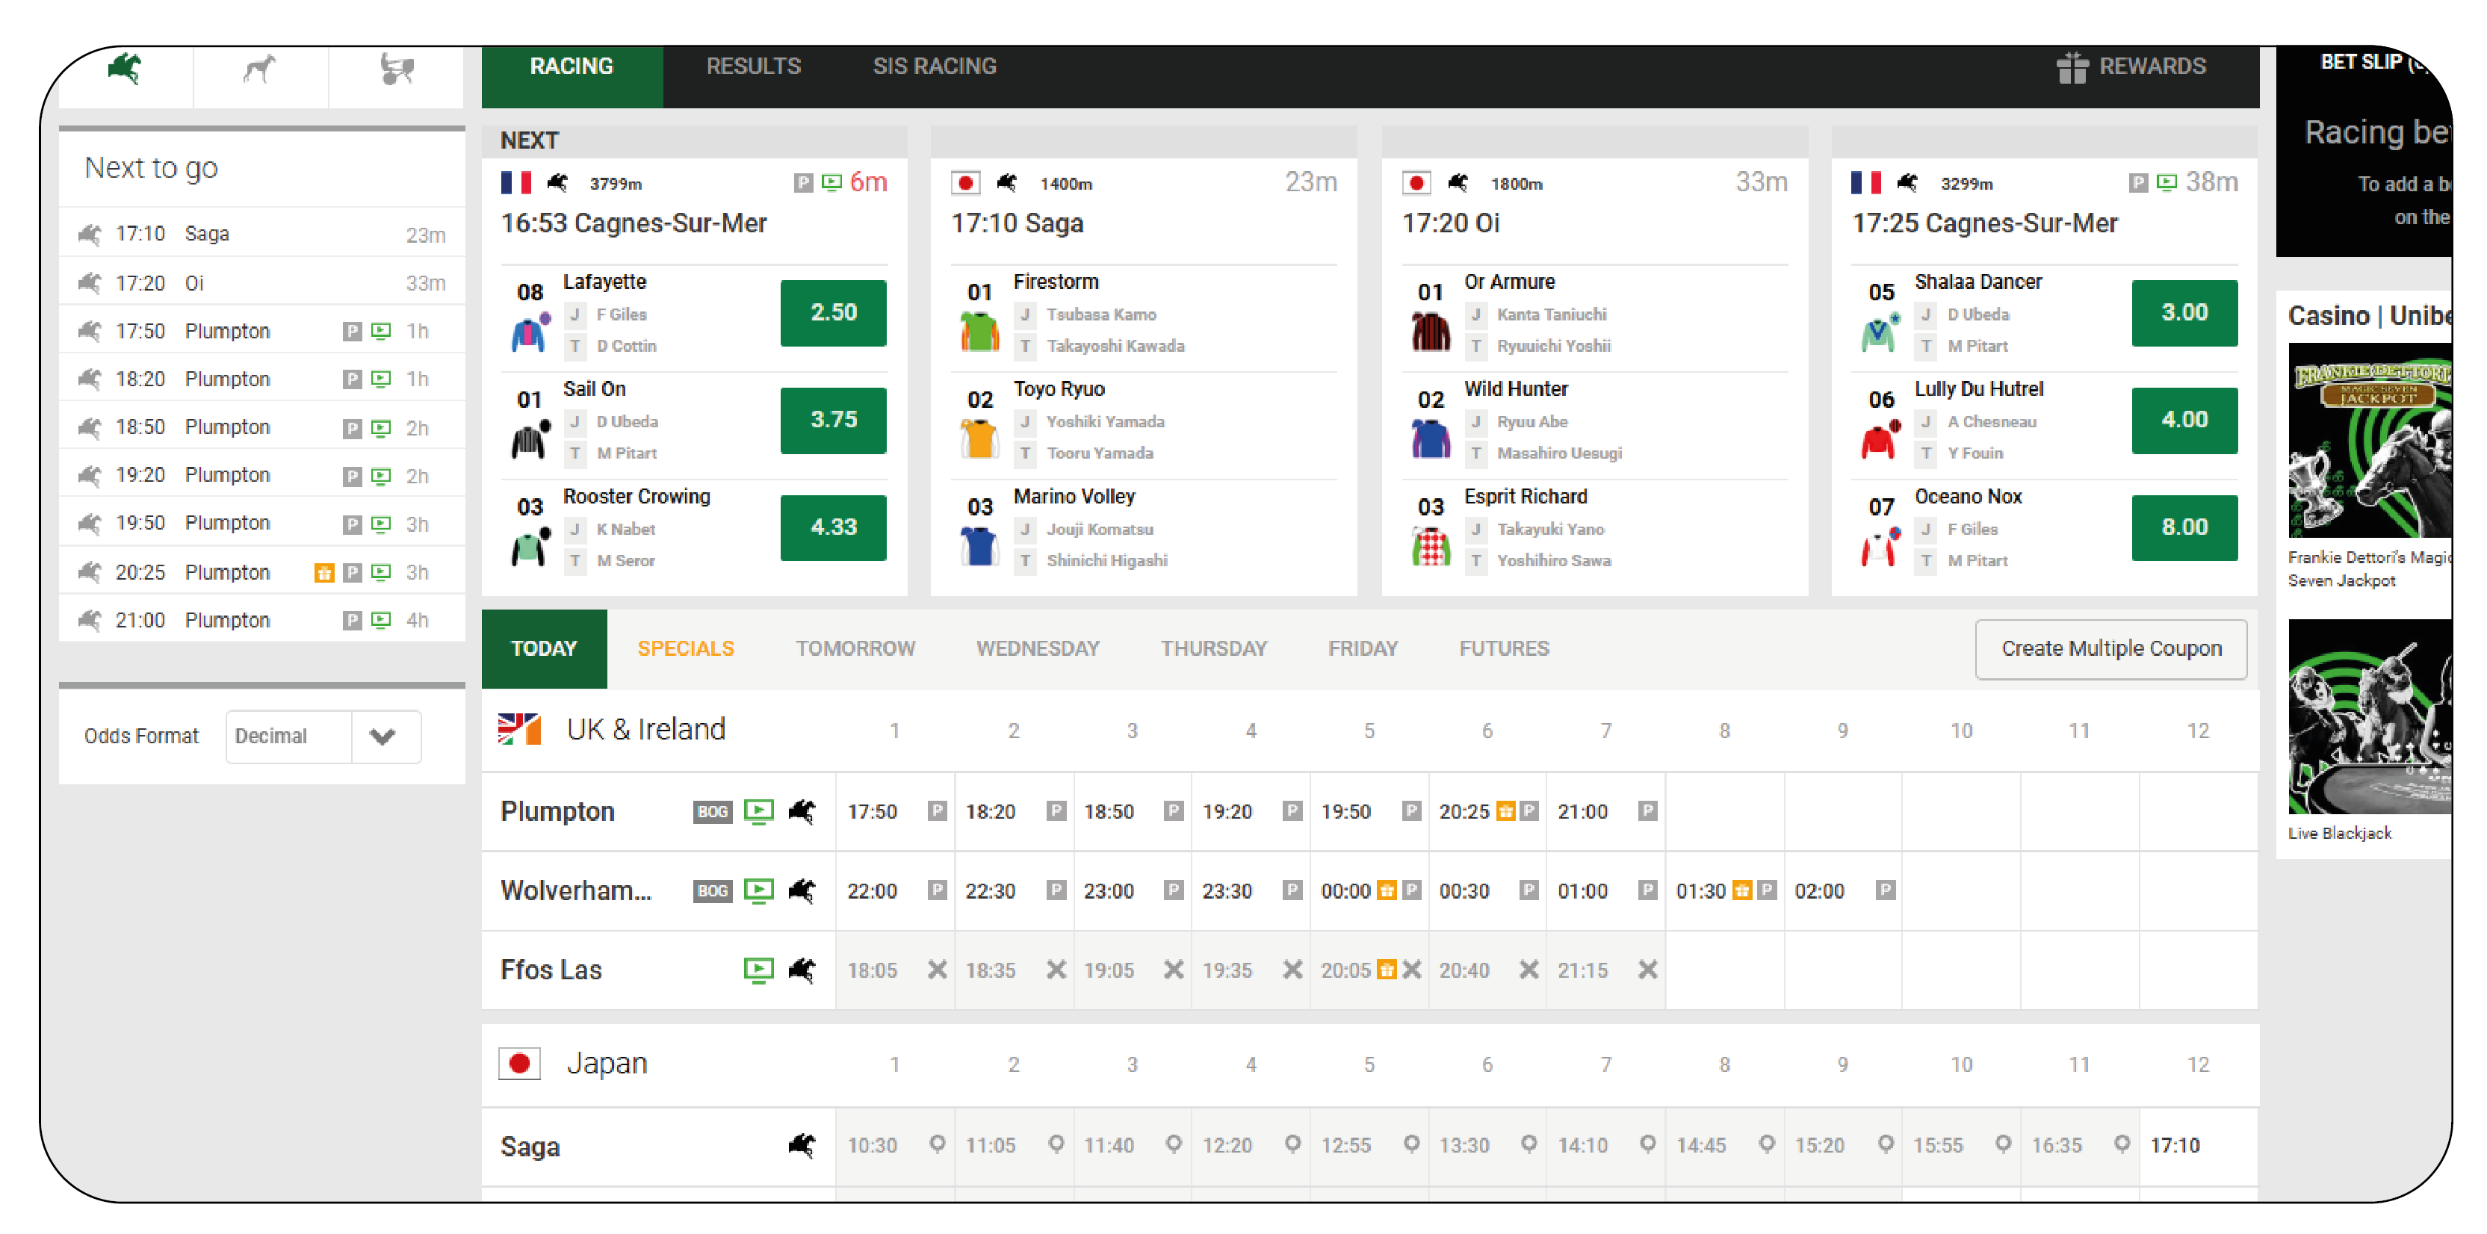Open the 17:20 Oi race card title
2487x1234 pixels.
pos(1450,223)
